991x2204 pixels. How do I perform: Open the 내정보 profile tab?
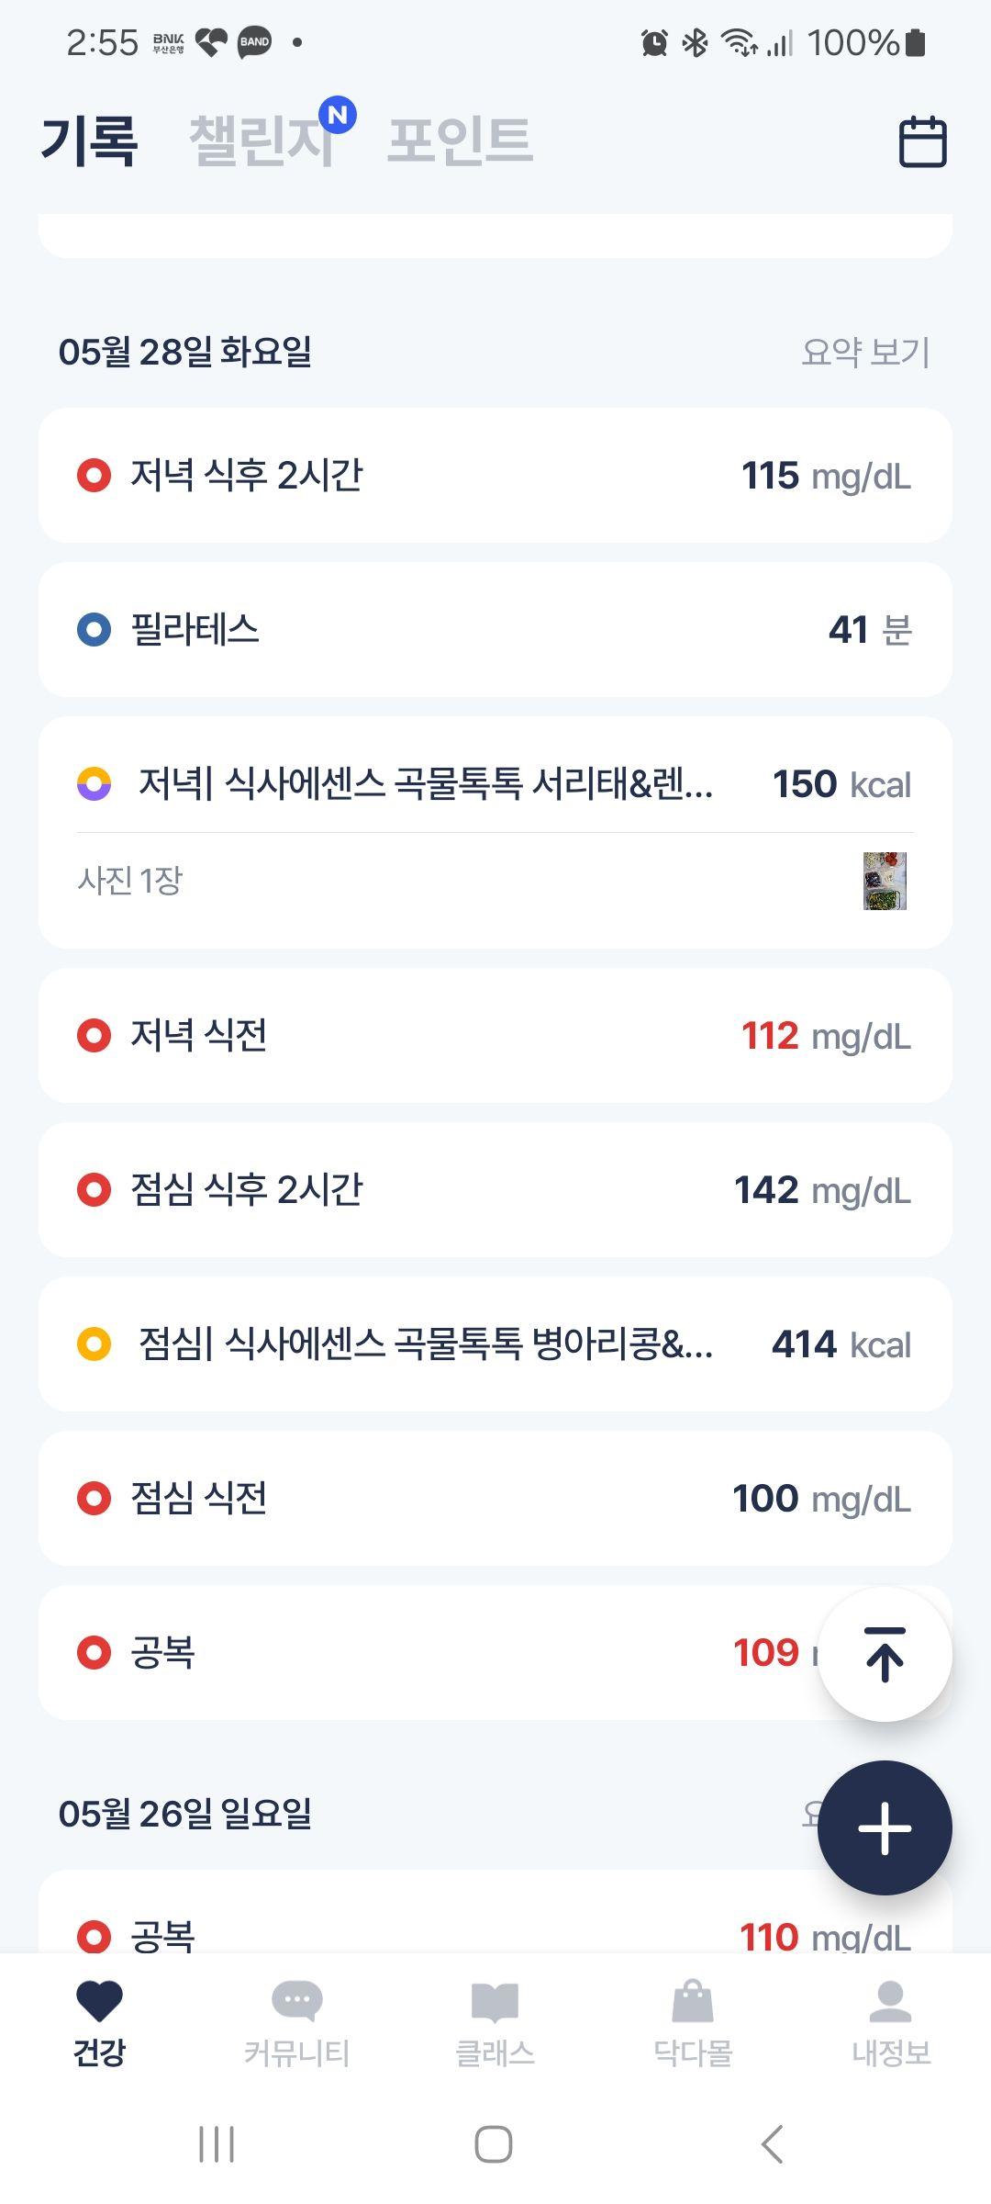pyautogui.click(x=891, y=2022)
